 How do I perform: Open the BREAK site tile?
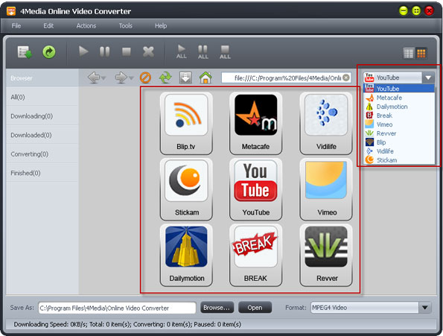pyautogui.click(x=255, y=255)
